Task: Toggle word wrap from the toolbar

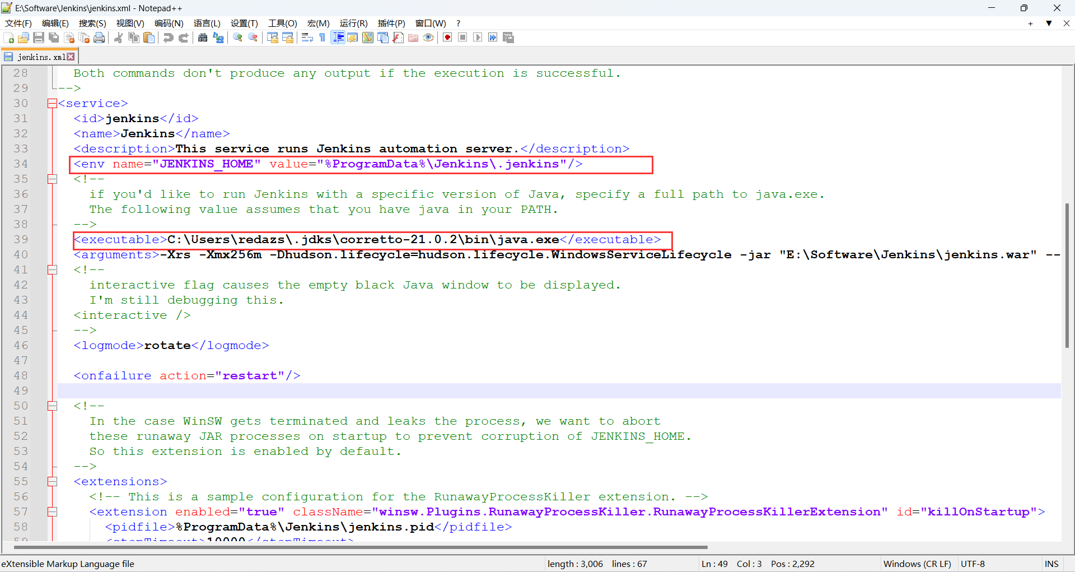Action: (x=307, y=38)
